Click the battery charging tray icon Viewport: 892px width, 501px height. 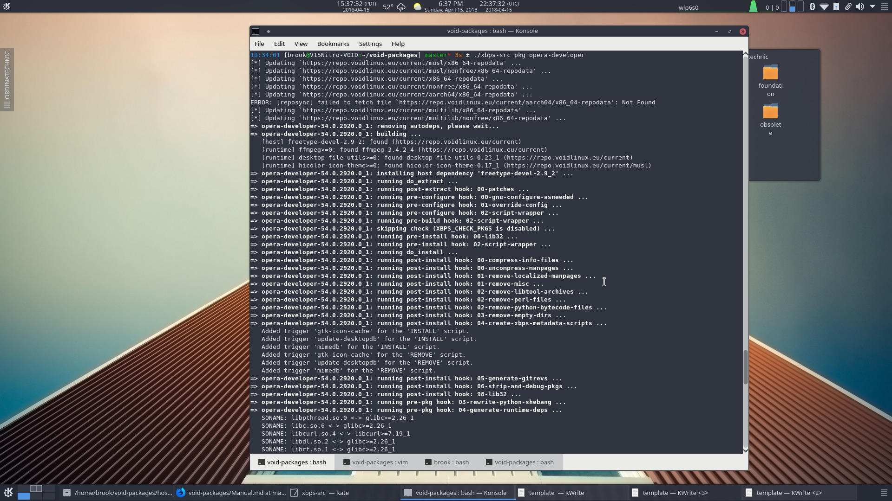click(836, 6)
